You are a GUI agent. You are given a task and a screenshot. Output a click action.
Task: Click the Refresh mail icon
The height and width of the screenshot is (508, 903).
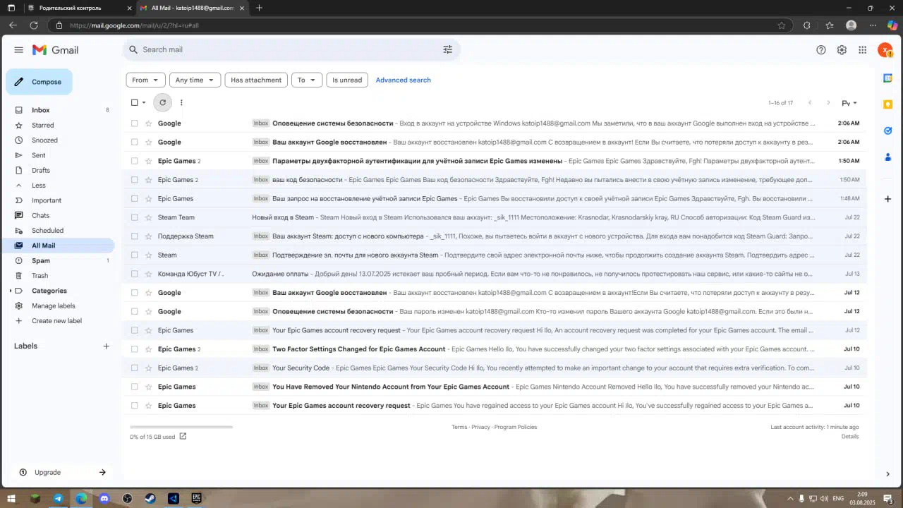[162, 102]
